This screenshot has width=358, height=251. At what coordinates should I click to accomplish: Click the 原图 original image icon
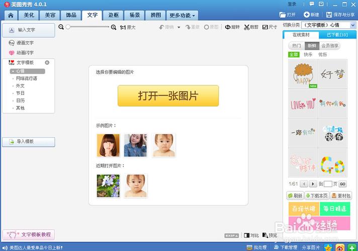point(206,27)
